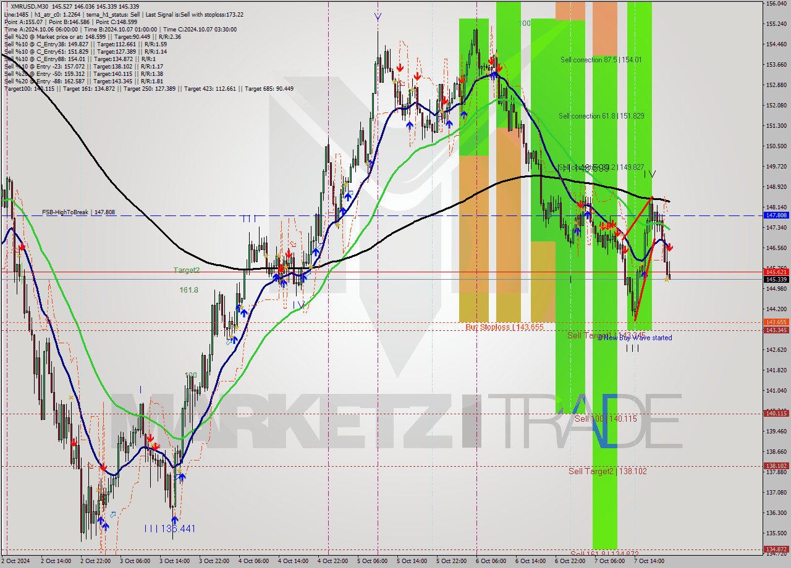Click the Sell %10 @ C_Entry38: 149.827 line
791x568 pixels.
point(85,44)
